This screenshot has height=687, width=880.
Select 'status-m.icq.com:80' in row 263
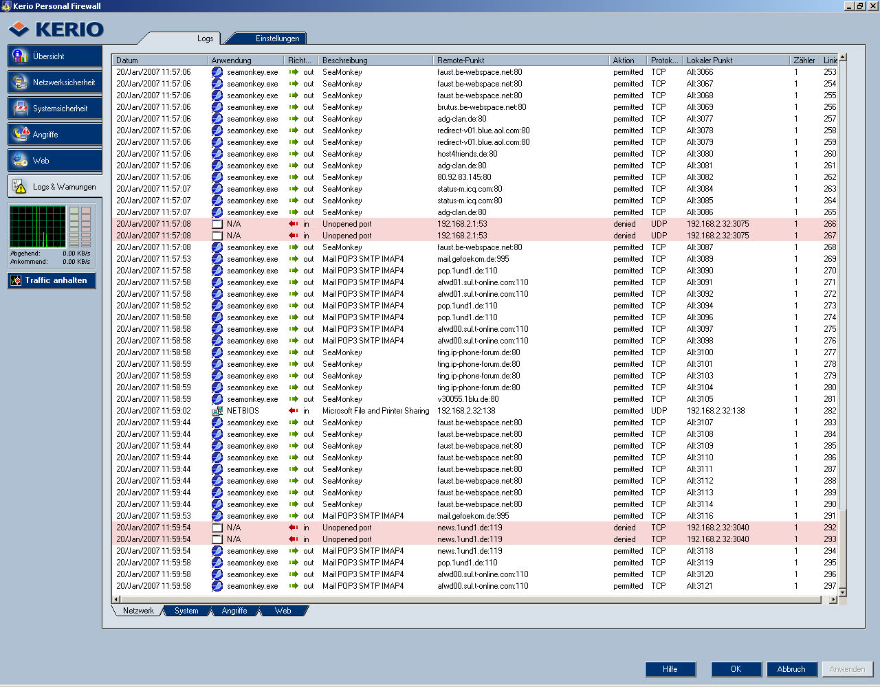tap(470, 189)
